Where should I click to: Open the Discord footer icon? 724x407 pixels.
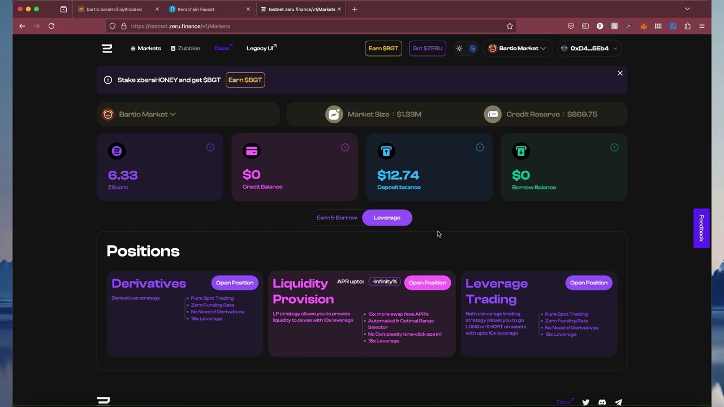tap(602, 402)
